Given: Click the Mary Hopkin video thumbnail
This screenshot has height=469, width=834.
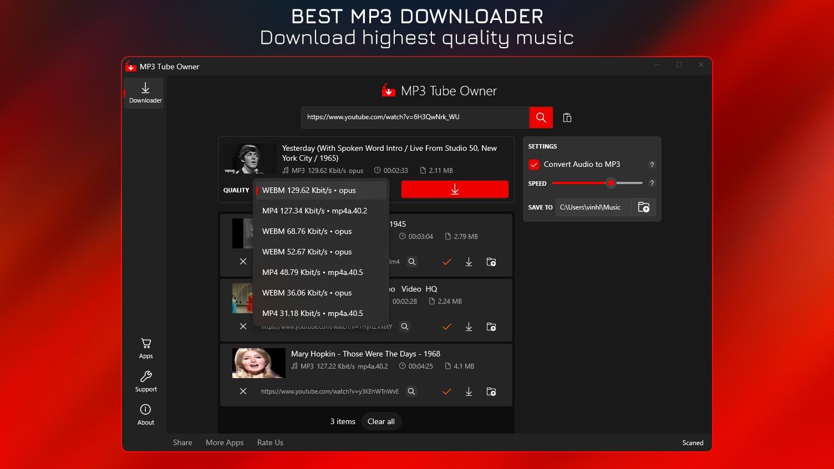Looking at the screenshot, I should click(x=259, y=363).
